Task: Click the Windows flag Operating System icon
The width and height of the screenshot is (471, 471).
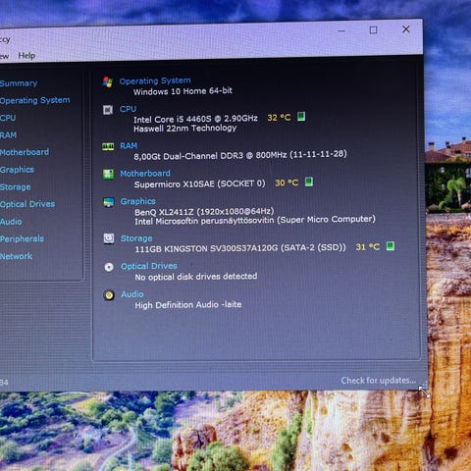Action: pos(107,82)
